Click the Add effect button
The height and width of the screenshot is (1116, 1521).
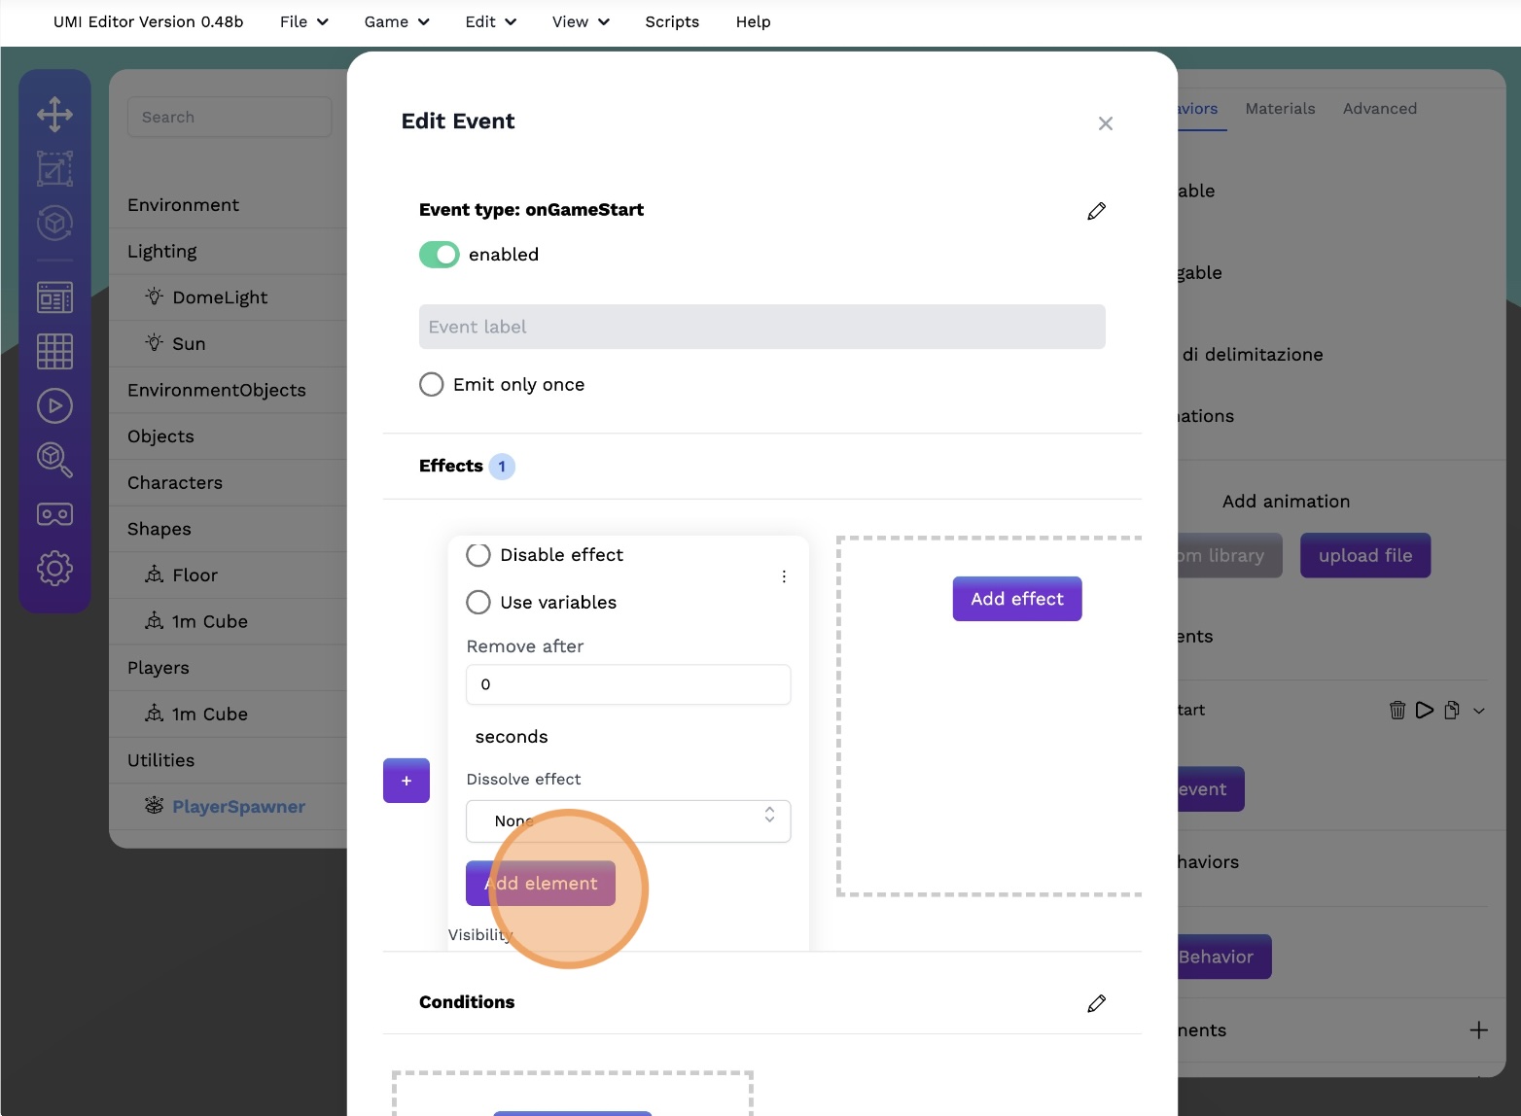(1016, 599)
